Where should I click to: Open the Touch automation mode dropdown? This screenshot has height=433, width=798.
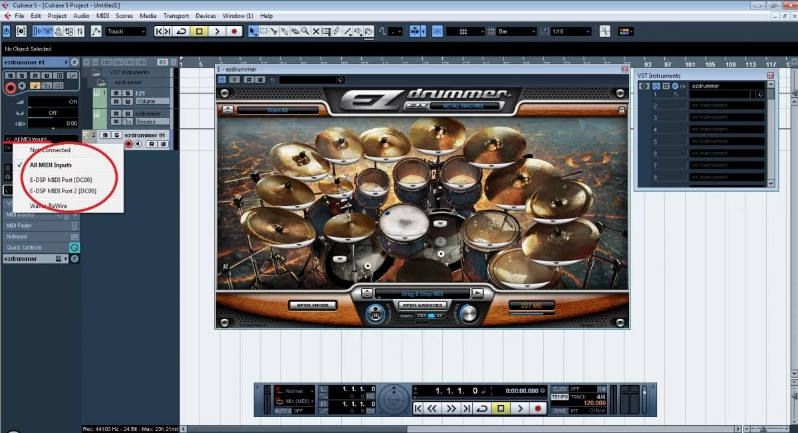[126, 31]
